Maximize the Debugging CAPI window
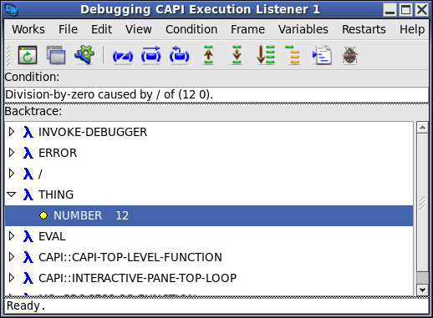The image size is (433, 318). click(x=406, y=10)
